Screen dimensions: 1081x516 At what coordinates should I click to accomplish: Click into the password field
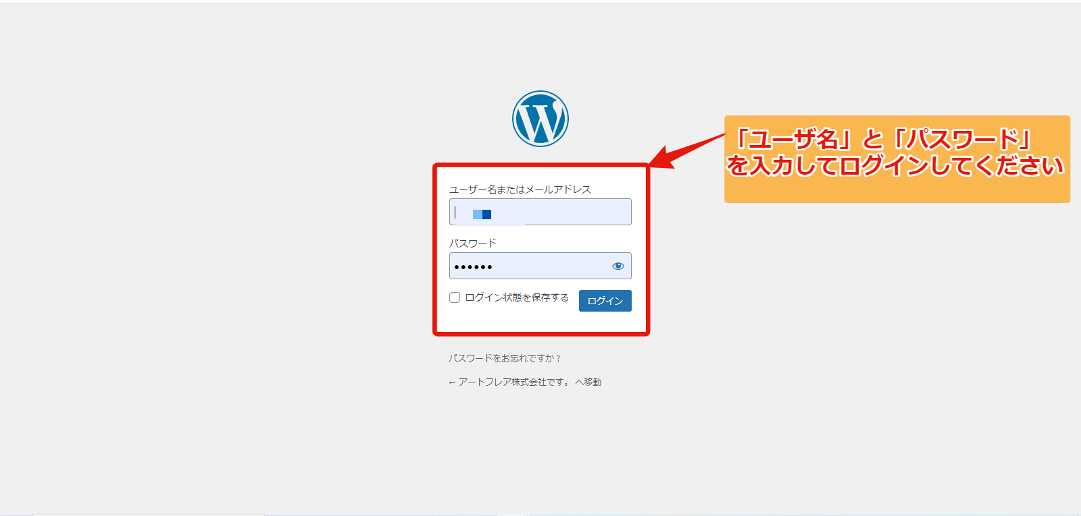coord(540,266)
